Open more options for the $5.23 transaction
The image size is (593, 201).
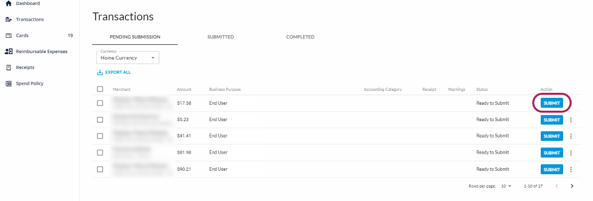coord(571,120)
